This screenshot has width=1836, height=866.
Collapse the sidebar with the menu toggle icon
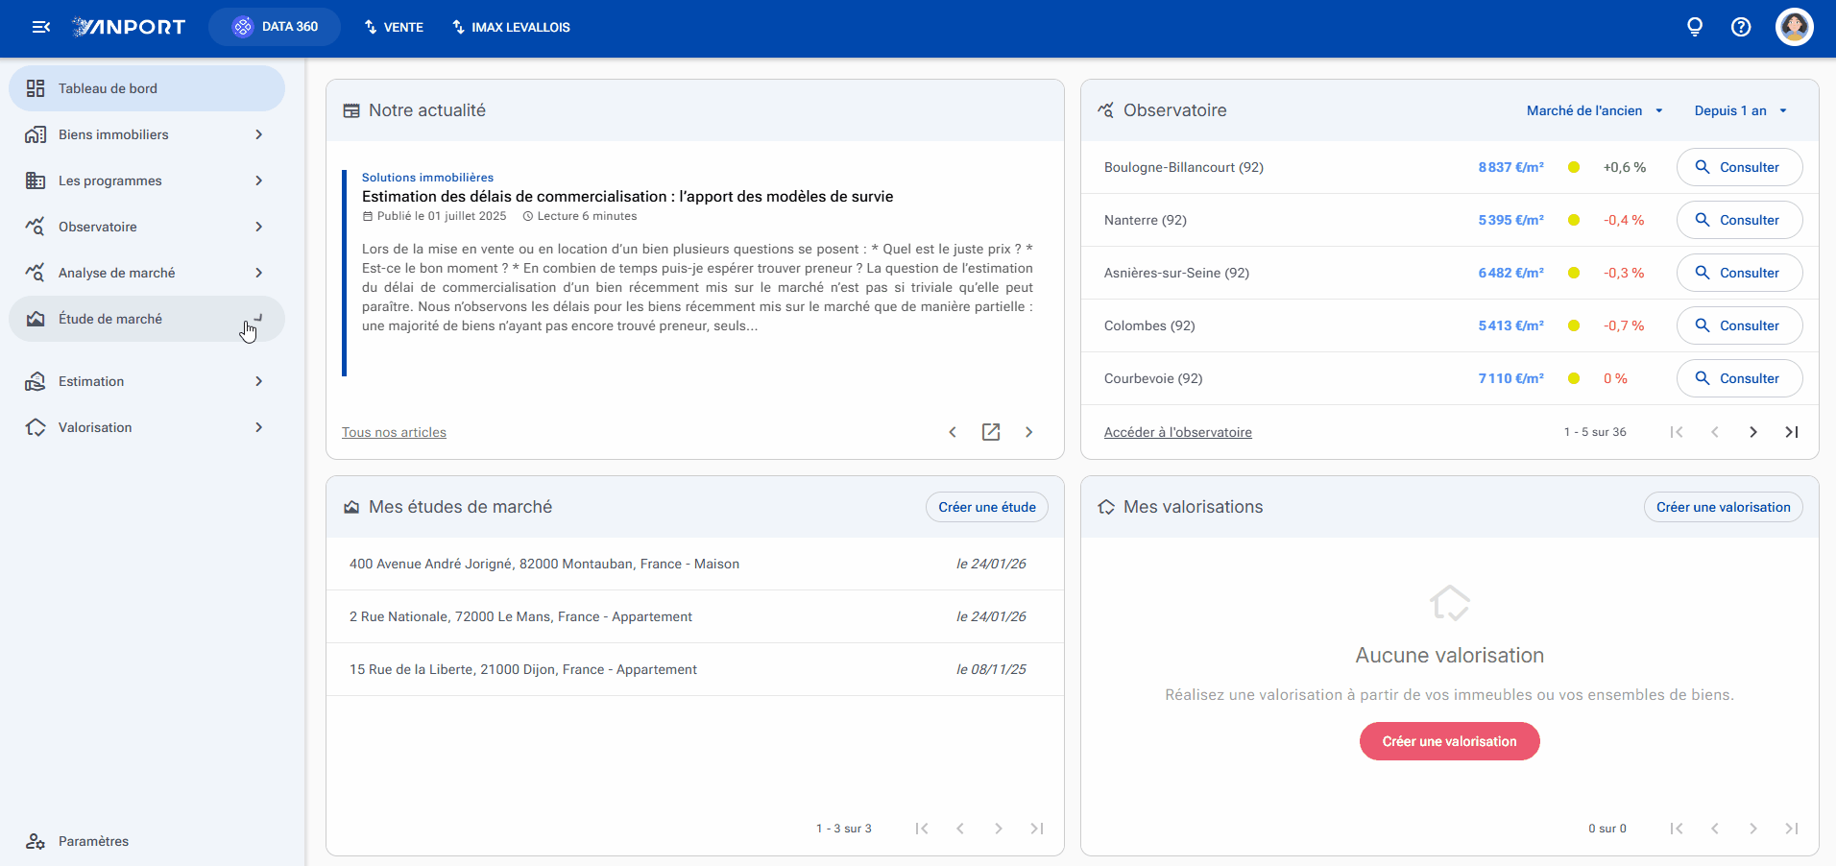(x=40, y=27)
